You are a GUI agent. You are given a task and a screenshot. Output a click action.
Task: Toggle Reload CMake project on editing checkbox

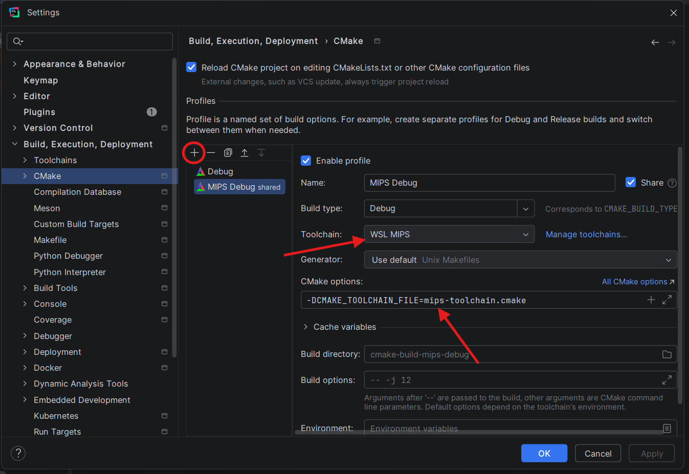(x=191, y=67)
